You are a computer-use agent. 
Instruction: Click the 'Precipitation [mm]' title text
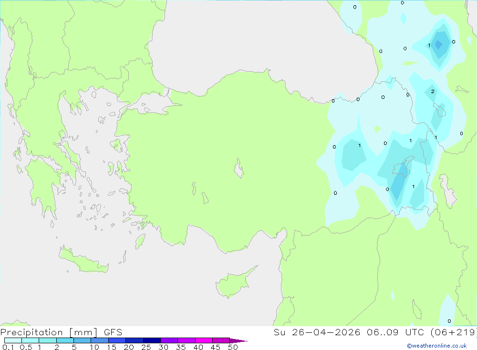click(49, 332)
